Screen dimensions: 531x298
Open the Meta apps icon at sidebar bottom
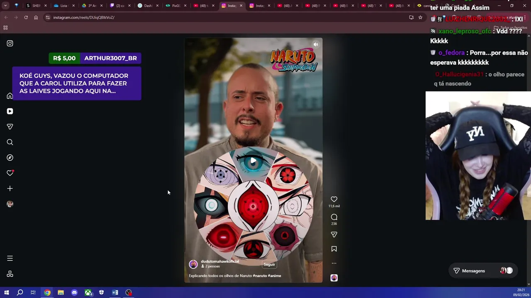(x=10, y=274)
